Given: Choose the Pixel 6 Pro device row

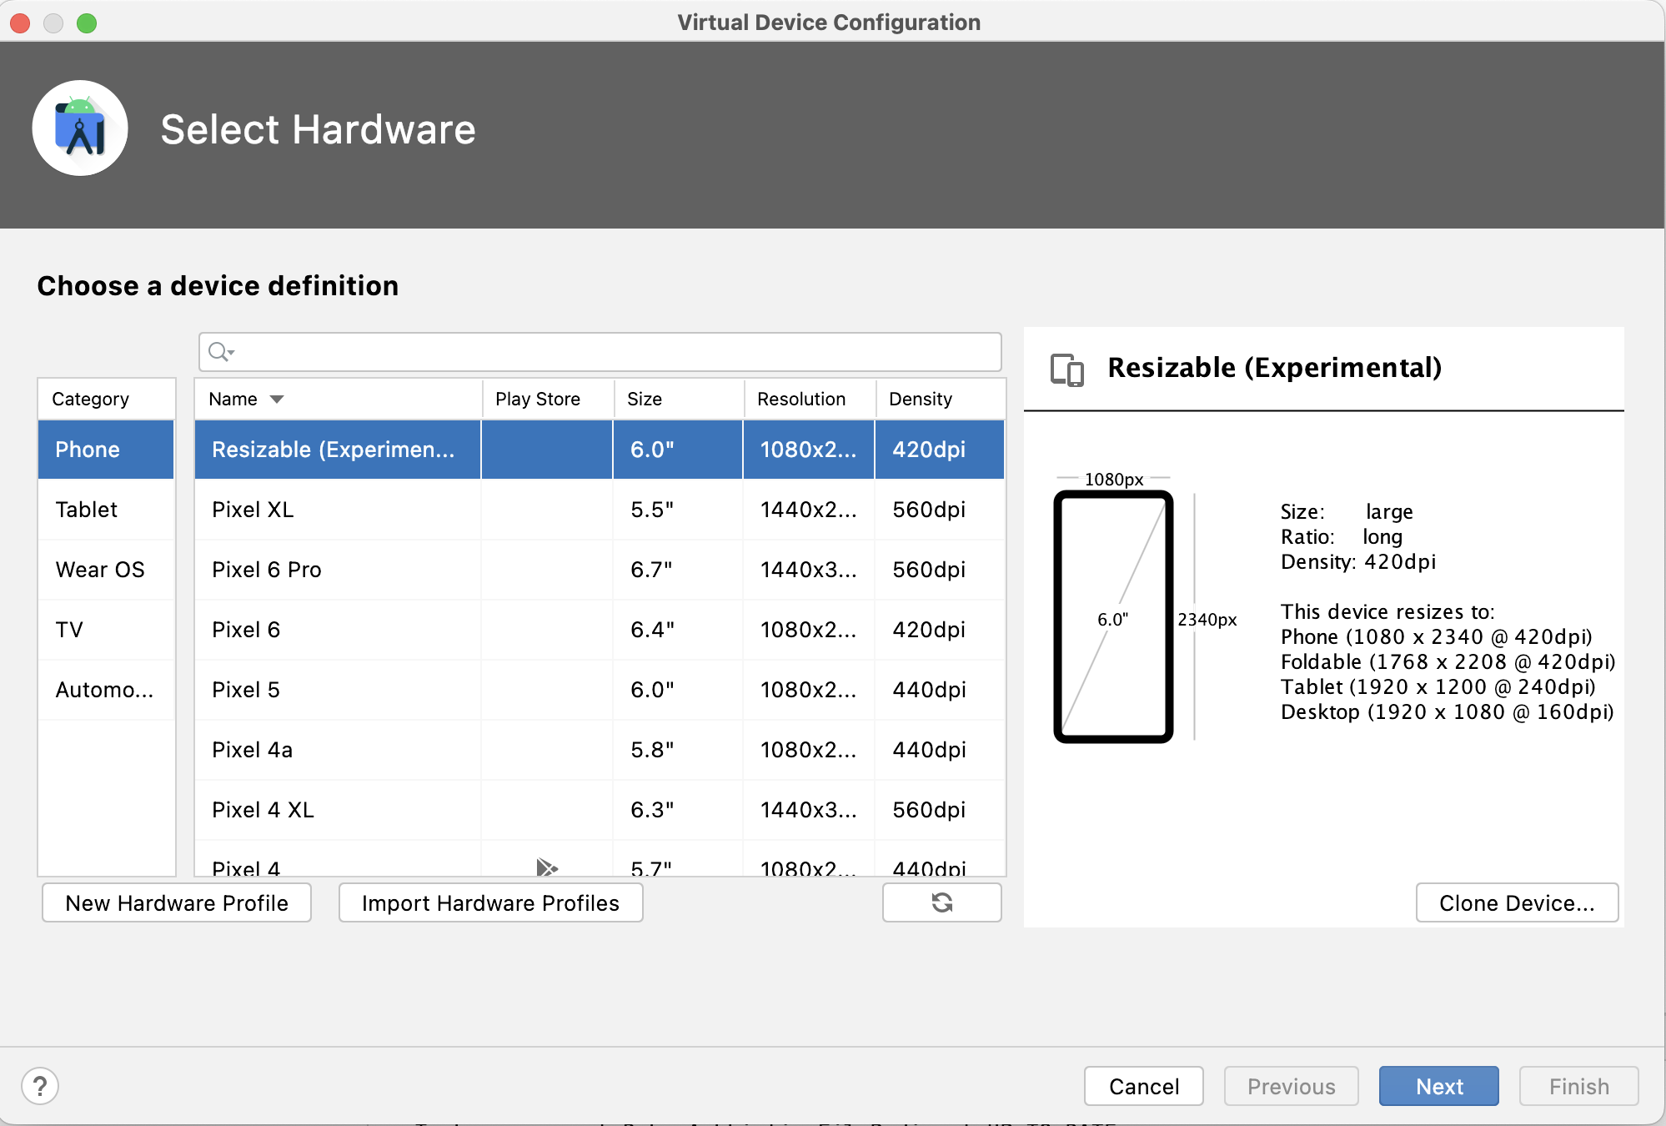Looking at the screenshot, I should (267, 570).
